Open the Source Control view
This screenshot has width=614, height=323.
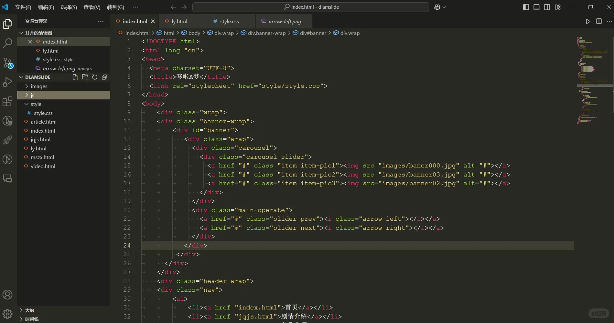(x=7, y=63)
